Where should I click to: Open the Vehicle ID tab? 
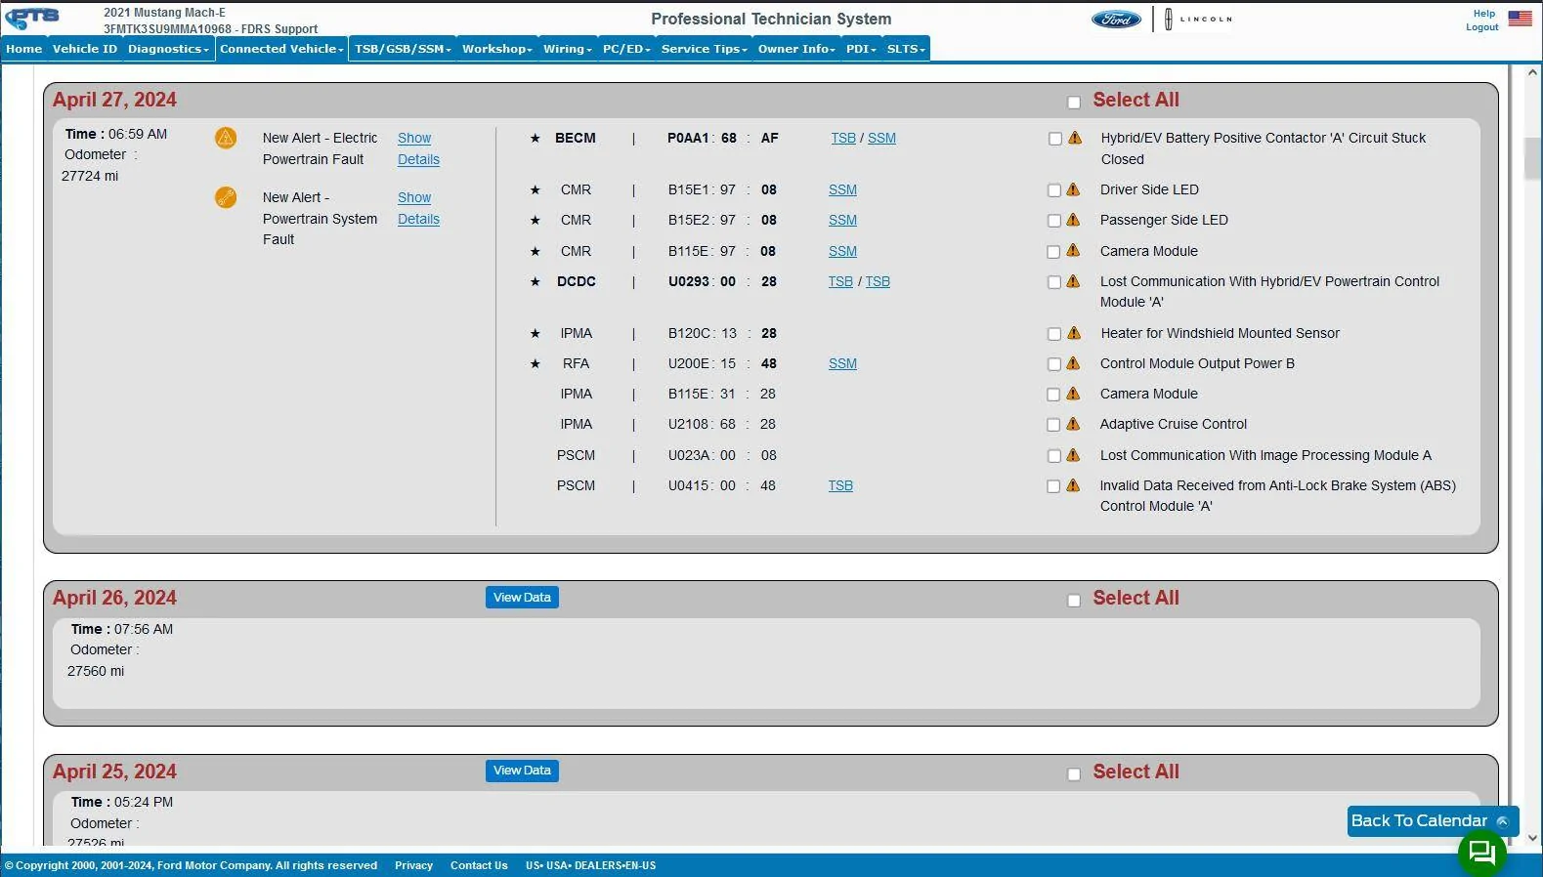pos(85,49)
